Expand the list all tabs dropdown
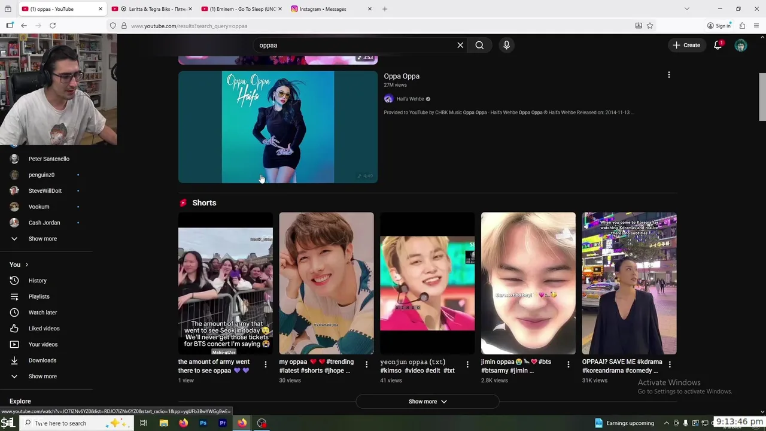 pyautogui.click(x=686, y=9)
